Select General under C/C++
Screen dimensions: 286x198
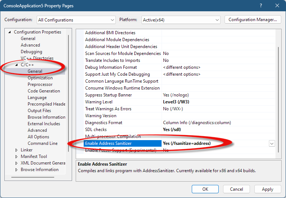(x=35, y=71)
